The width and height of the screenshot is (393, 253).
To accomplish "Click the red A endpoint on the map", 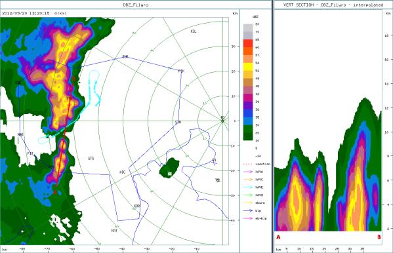I will tap(55, 193).
